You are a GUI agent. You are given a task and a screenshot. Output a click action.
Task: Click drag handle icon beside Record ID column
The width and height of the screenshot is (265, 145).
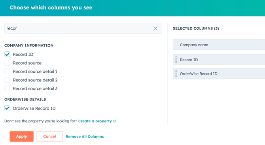click(176, 60)
